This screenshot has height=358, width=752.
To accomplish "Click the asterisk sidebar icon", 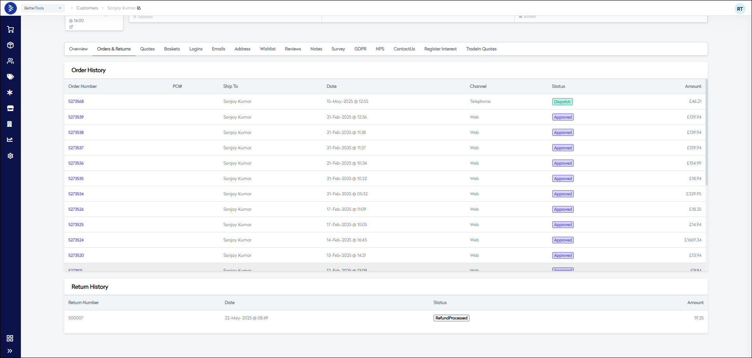I will click(x=10, y=93).
